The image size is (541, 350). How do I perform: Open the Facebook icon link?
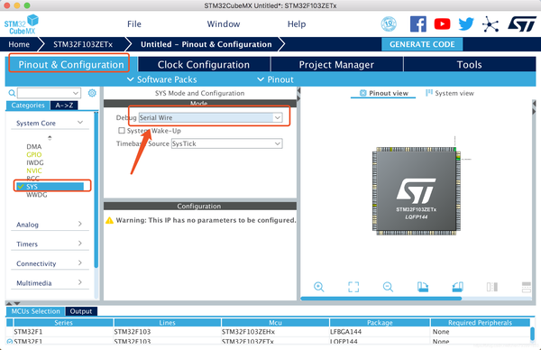click(x=417, y=24)
